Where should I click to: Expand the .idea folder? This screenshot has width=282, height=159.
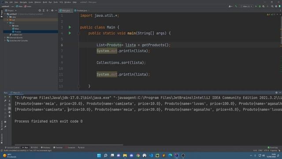click(x=8, y=17)
